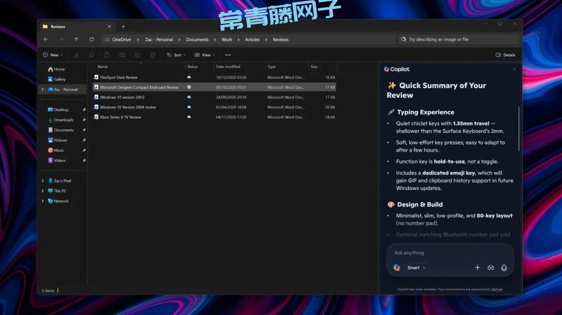Expand the This PC tree node

(x=43, y=191)
